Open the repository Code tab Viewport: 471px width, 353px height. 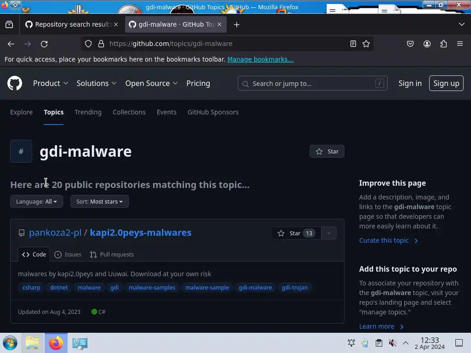34,255
